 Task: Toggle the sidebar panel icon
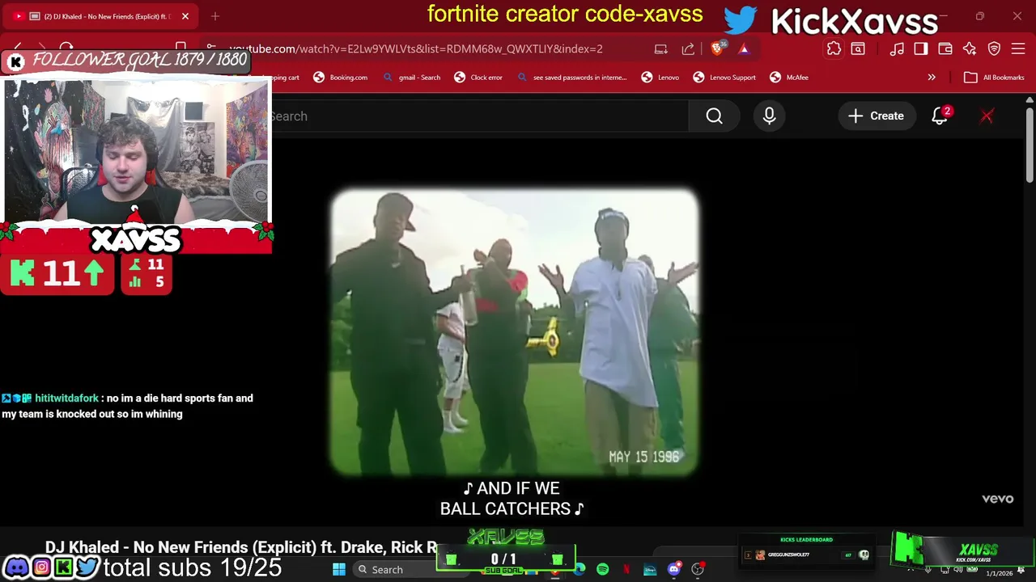pyautogui.click(x=921, y=48)
